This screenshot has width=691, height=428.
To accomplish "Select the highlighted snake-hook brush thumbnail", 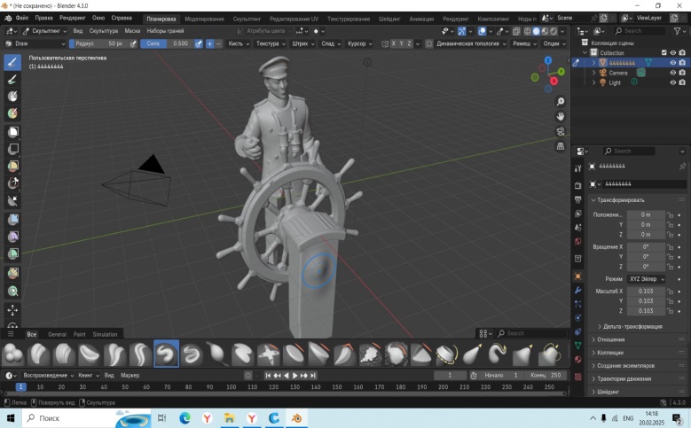I will (x=166, y=354).
